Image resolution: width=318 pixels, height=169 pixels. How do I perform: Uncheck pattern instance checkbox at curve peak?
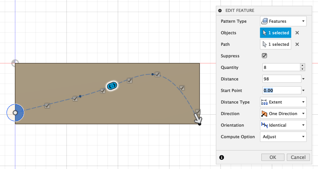tap(157, 74)
